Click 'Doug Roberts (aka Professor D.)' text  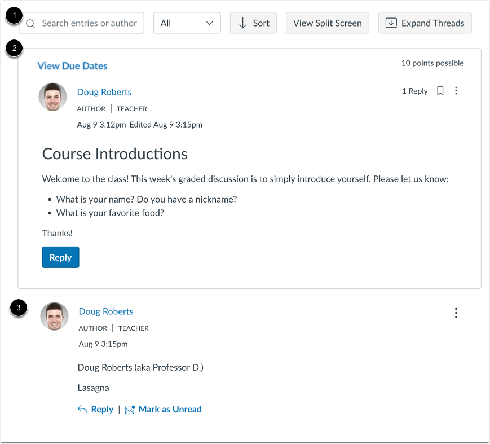point(140,367)
